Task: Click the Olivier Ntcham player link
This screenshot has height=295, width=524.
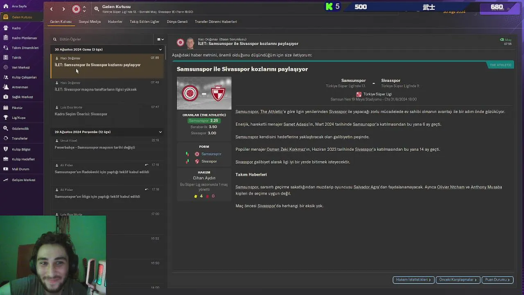Action: click(450, 187)
